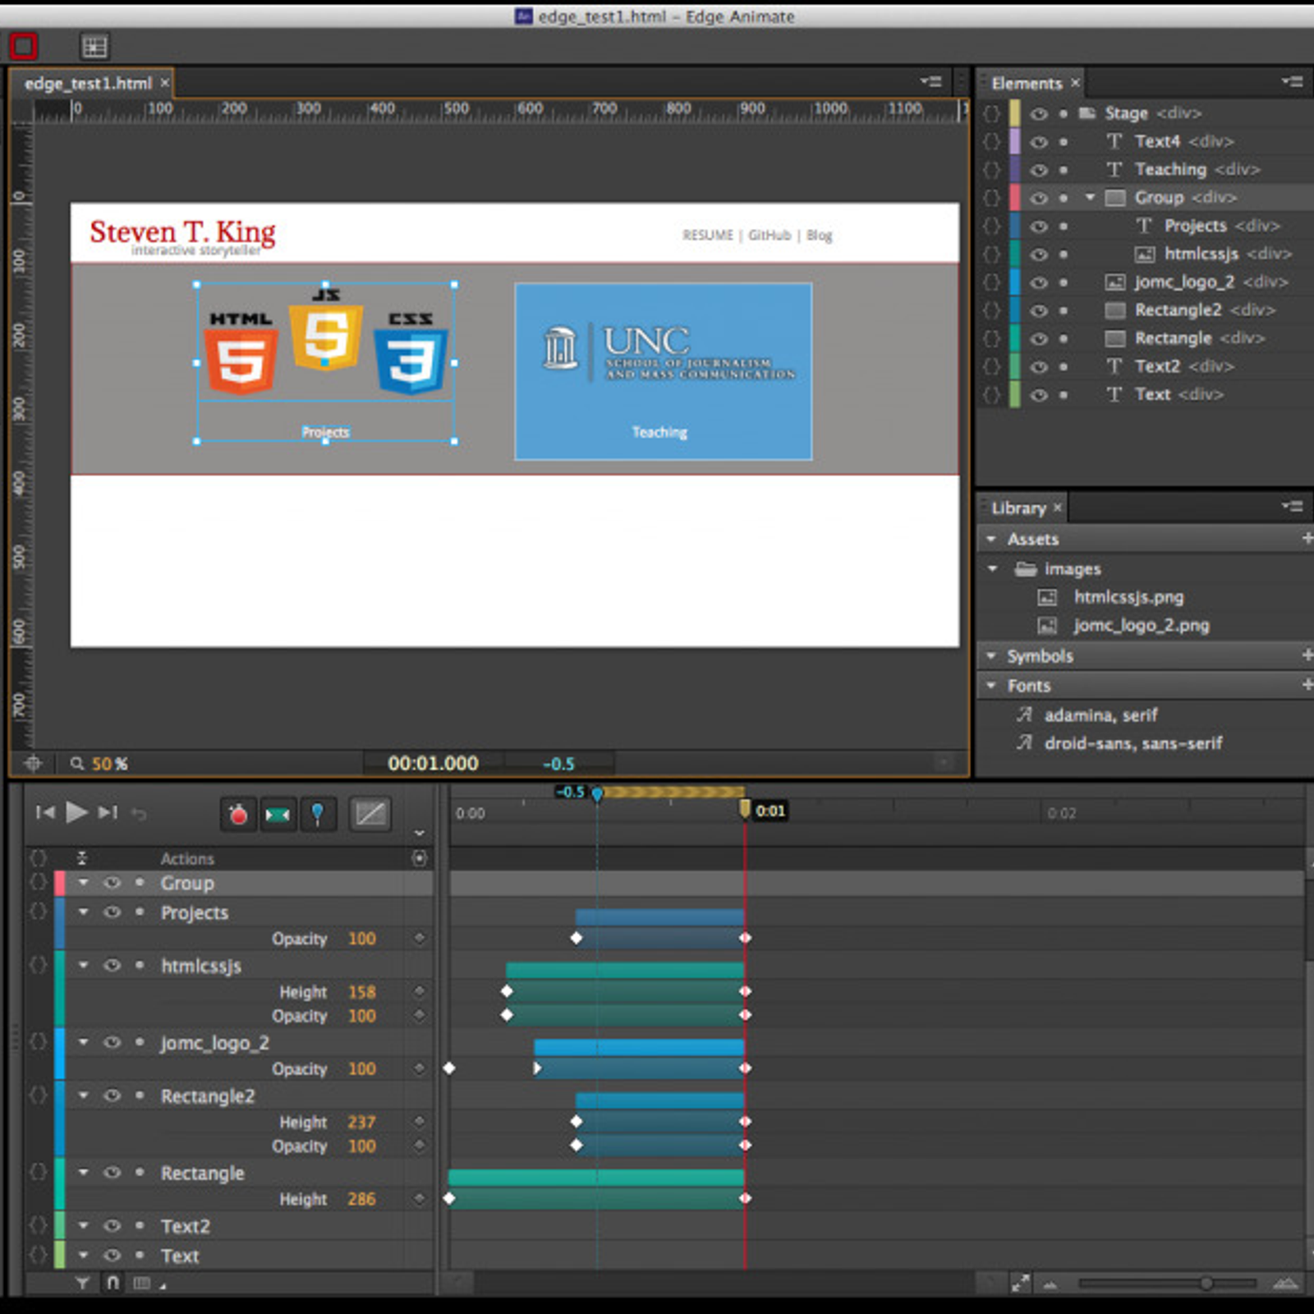Go to the start of the timeline
Screen dimensions: 1314x1314
[x=45, y=813]
